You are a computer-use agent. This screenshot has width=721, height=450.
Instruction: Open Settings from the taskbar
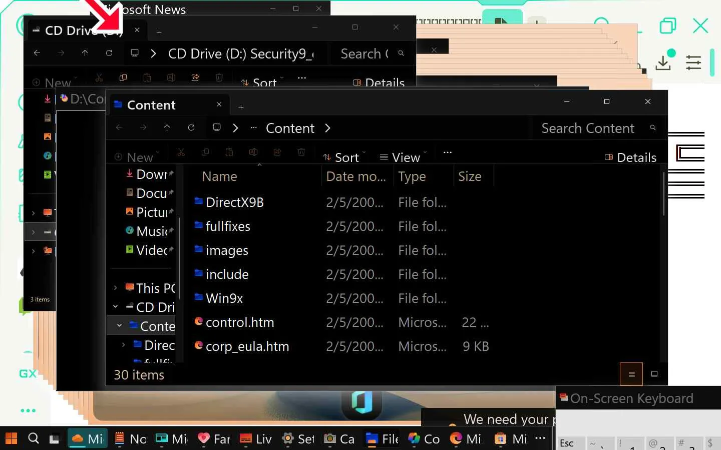(x=298, y=438)
